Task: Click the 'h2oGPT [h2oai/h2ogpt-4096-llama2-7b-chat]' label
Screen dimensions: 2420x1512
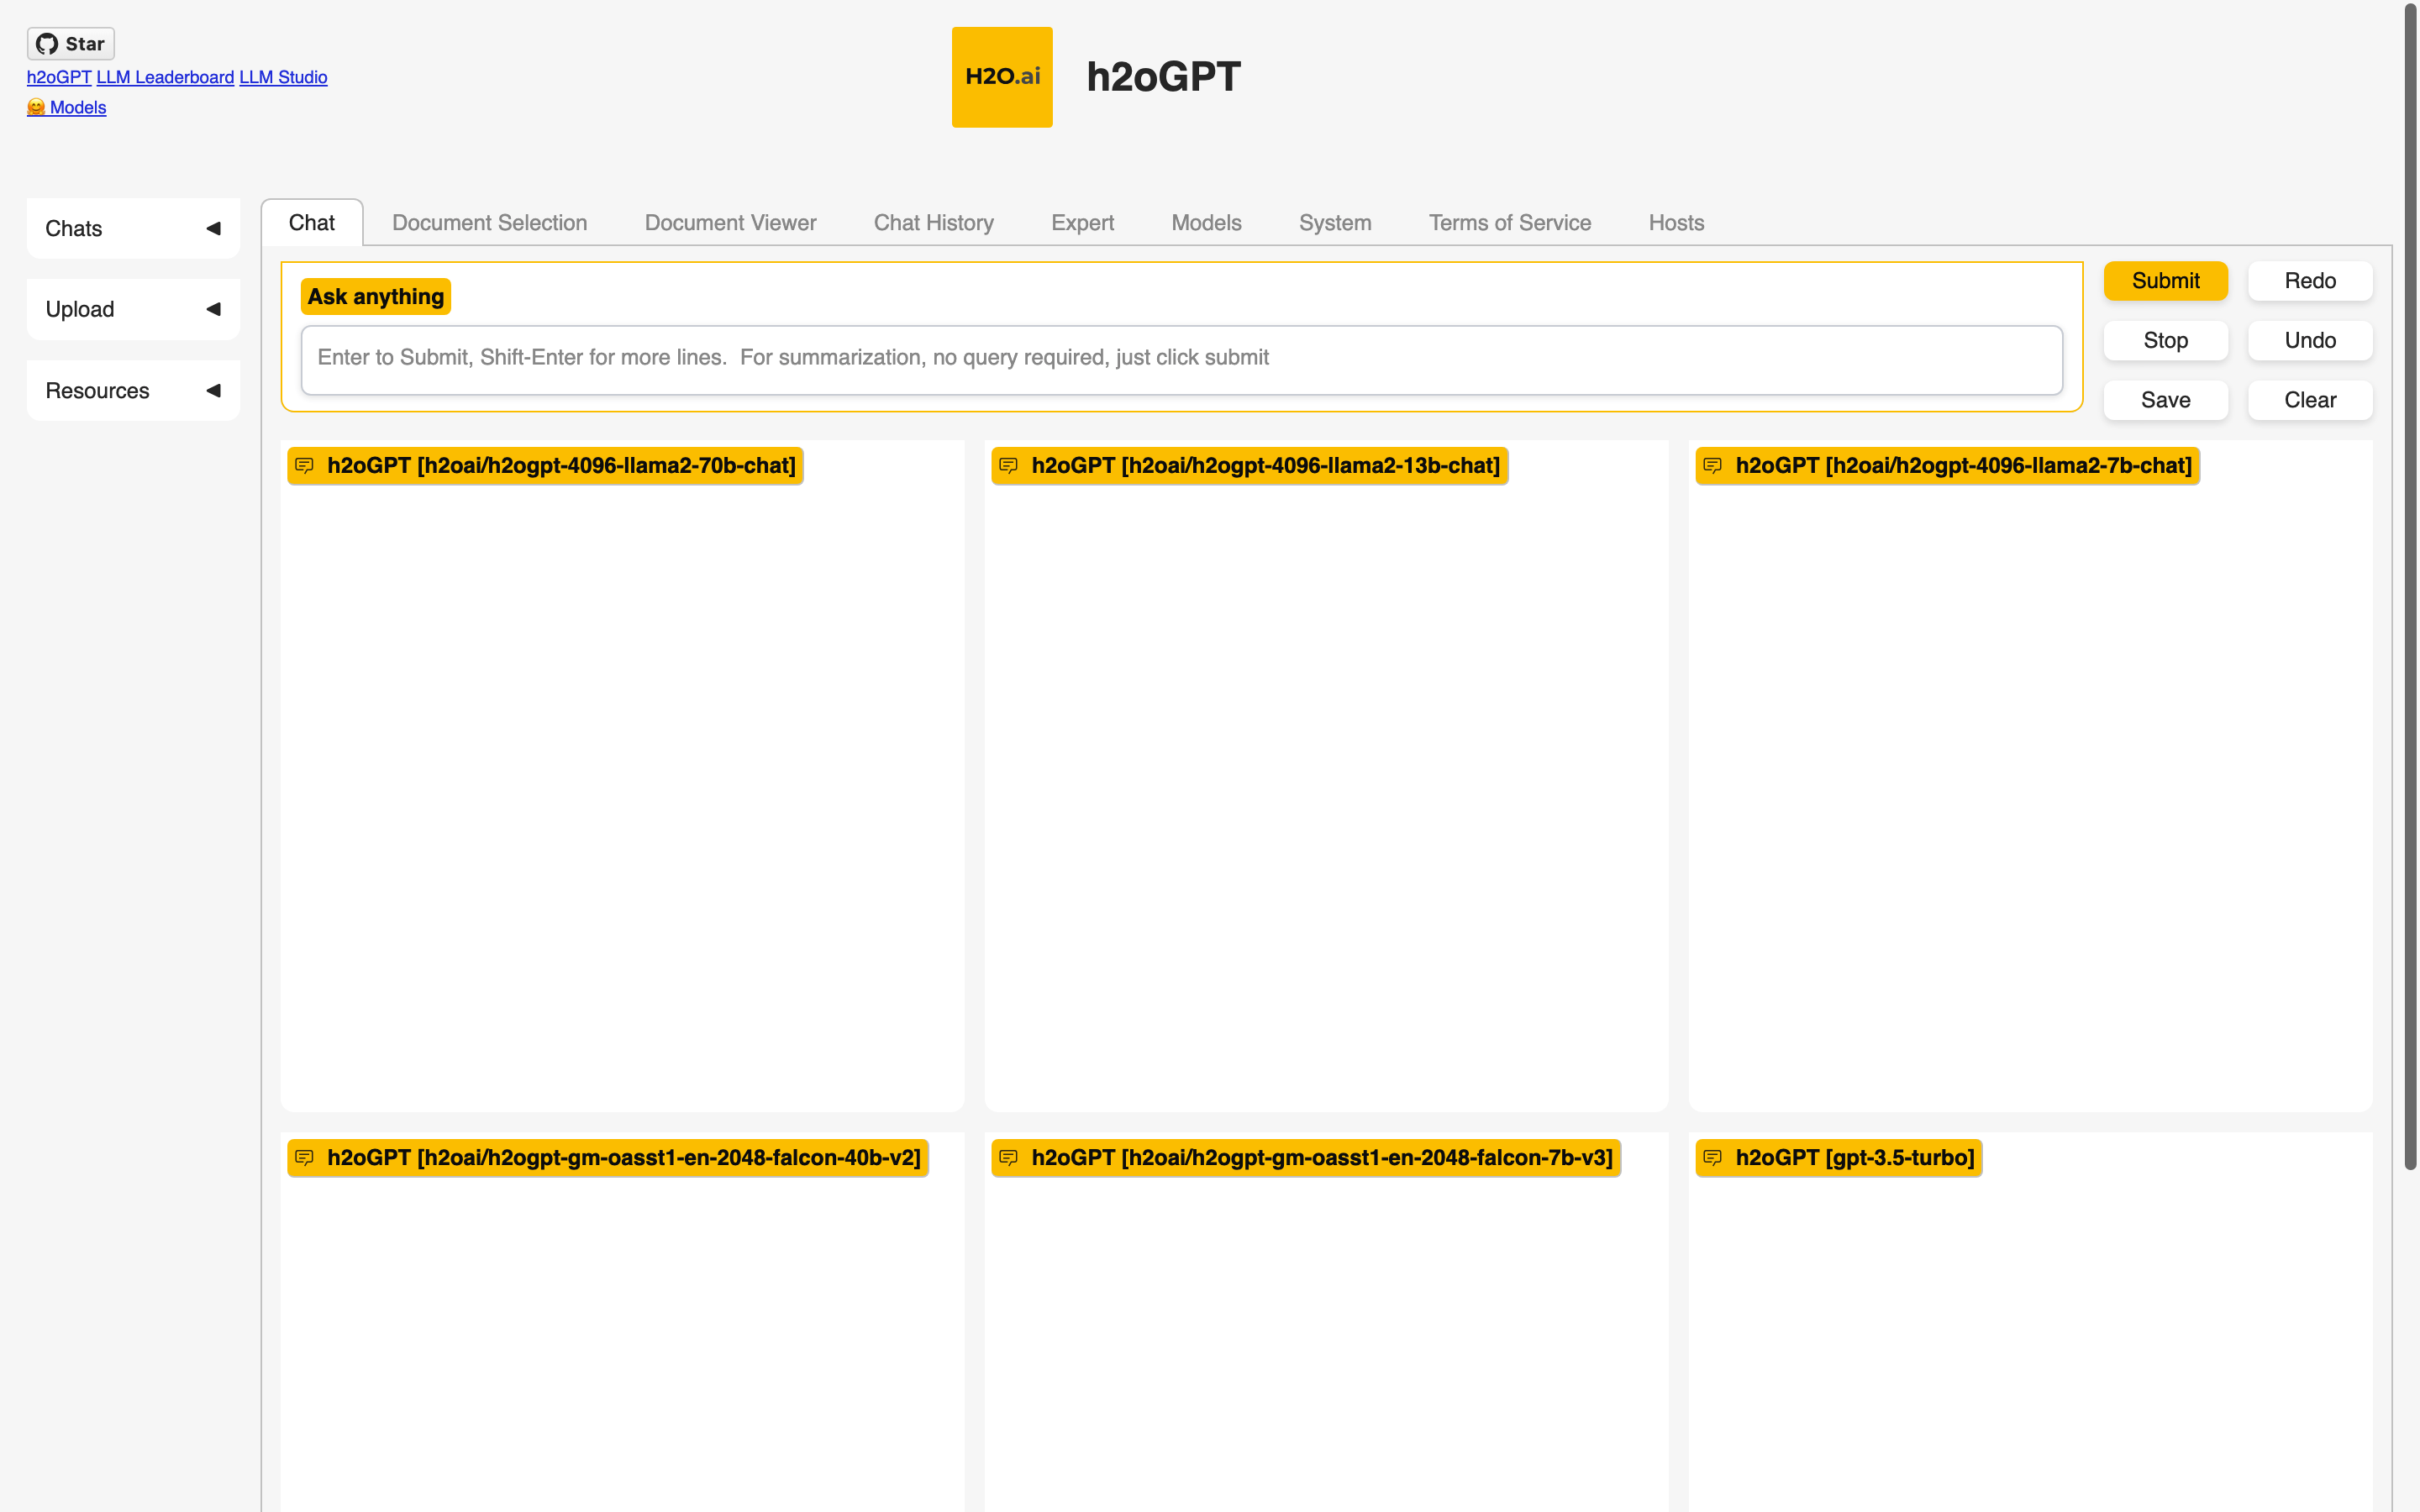Action: click(1948, 465)
